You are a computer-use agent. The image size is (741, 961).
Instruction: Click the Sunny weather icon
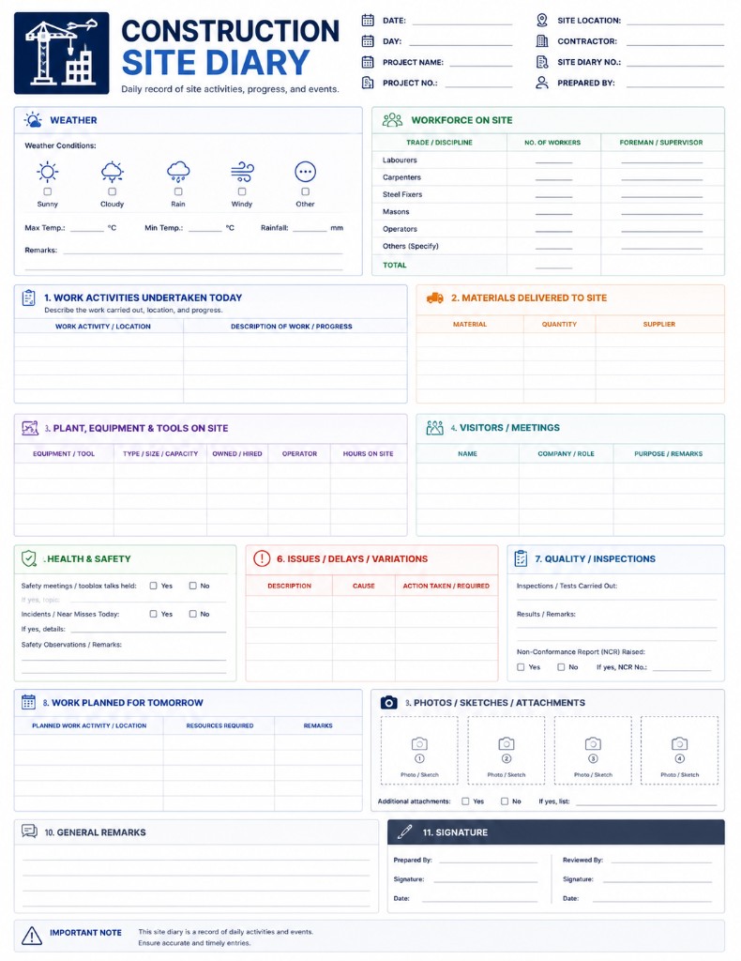[47, 173]
